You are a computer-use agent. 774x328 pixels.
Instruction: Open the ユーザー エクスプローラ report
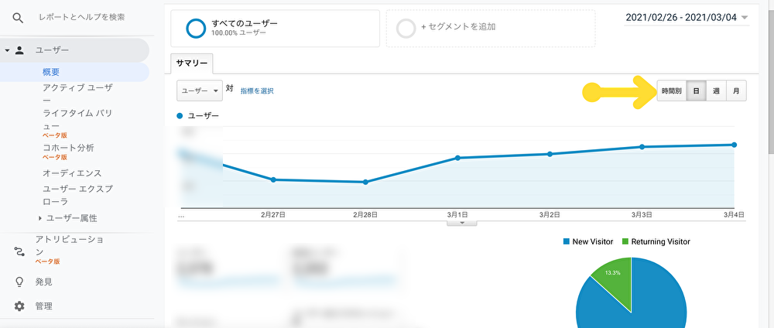pyautogui.click(x=77, y=195)
